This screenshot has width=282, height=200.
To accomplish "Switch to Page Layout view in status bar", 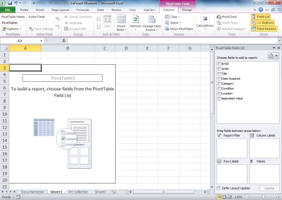I will [x=224, y=197].
